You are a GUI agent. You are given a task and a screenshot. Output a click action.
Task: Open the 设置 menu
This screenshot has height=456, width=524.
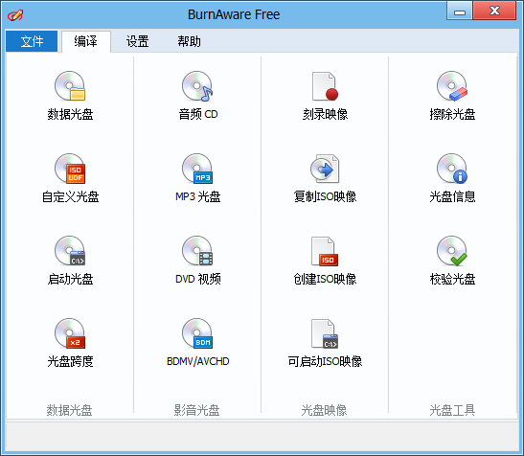(x=137, y=41)
